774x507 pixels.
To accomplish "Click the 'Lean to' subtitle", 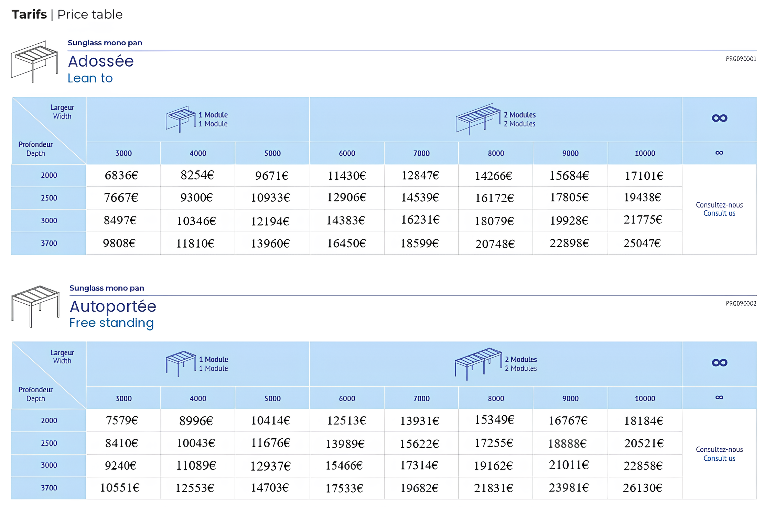I will click(x=90, y=78).
